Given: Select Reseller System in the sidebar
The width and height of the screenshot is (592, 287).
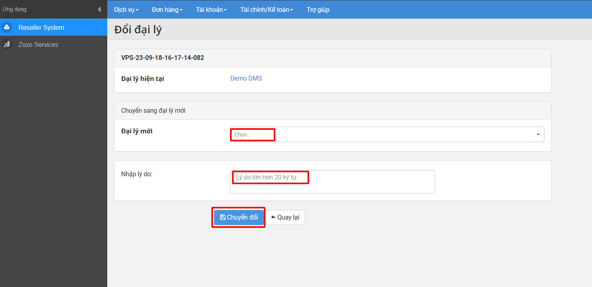Looking at the screenshot, I should tap(41, 27).
